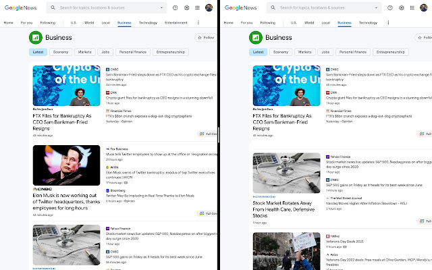Viewport: 432px width, 270px height.
Task: Expand more sections three-dot menu in right window
Action: [388, 22]
